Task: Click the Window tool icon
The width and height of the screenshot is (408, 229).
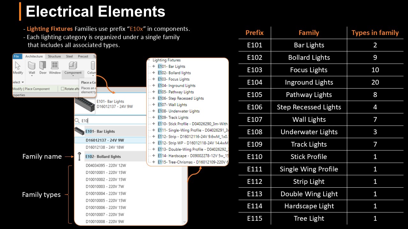Action: 55,65
